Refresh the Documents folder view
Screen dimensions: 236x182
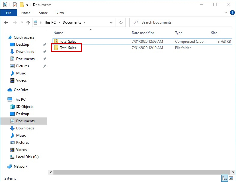(x=121, y=23)
